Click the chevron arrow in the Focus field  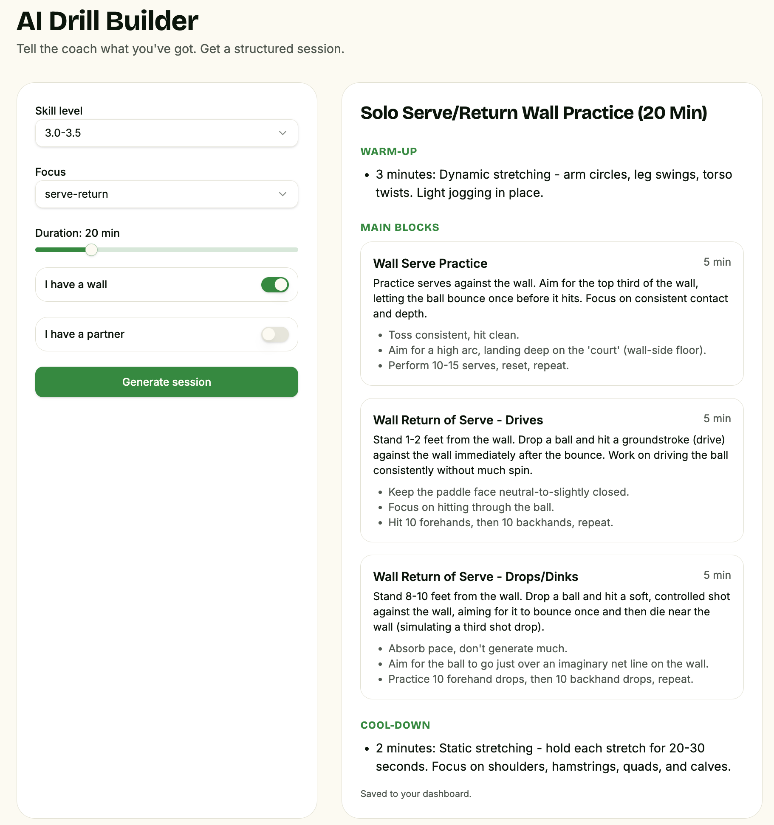click(282, 194)
